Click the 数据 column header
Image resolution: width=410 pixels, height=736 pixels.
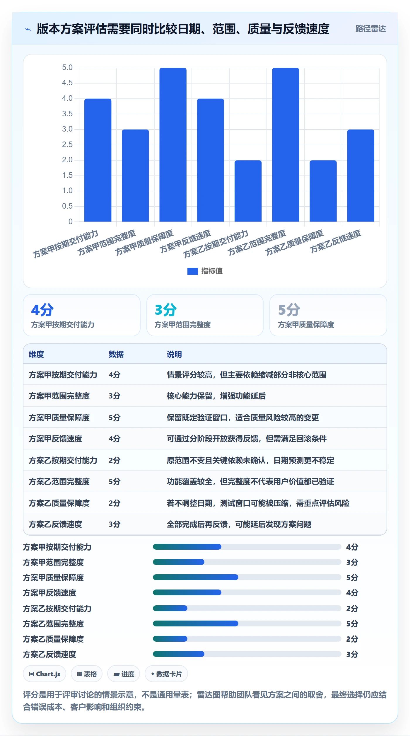pyautogui.click(x=116, y=354)
